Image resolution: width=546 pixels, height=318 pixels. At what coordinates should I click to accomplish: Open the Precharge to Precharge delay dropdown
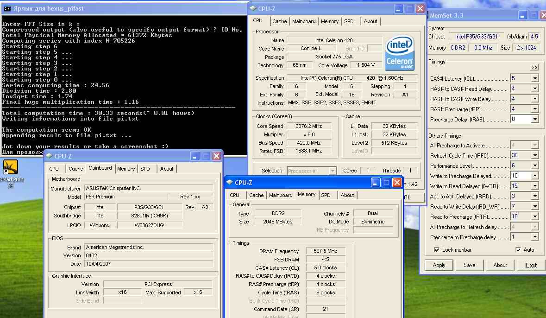click(535, 237)
